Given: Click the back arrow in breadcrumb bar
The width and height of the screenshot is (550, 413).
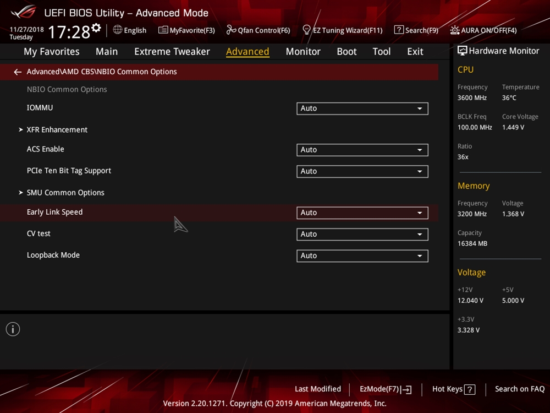Looking at the screenshot, I should [18, 72].
